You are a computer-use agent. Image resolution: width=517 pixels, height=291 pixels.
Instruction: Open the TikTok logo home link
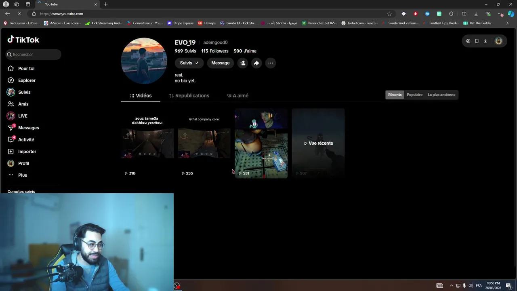tap(23, 40)
